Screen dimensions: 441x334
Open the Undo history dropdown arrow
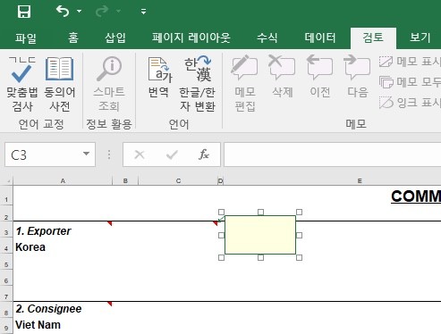point(79,12)
